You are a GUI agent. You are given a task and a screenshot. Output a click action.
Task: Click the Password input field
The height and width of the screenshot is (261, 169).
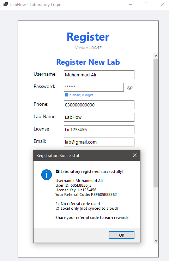pyautogui.click(x=94, y=87)
